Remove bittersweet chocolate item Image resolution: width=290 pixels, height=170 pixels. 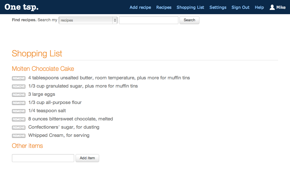click(x=19, y=119)
